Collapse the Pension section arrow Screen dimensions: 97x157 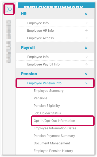[x=86, y=74]
